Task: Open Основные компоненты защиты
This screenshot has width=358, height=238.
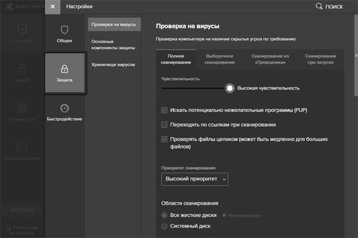Action: [x=113, y=45]
